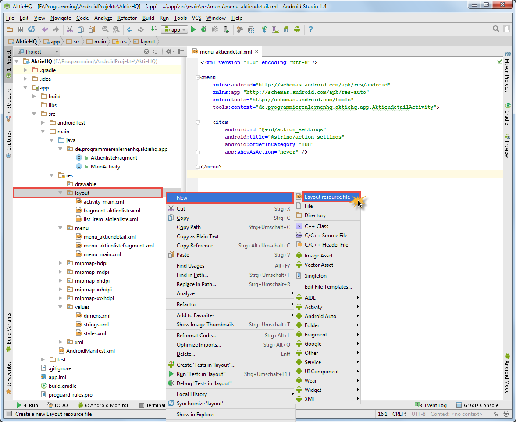This screenshot has width=516, height=422.
Task: Click the Synchronize toolbar icon
Action: (x=31, y=30)
